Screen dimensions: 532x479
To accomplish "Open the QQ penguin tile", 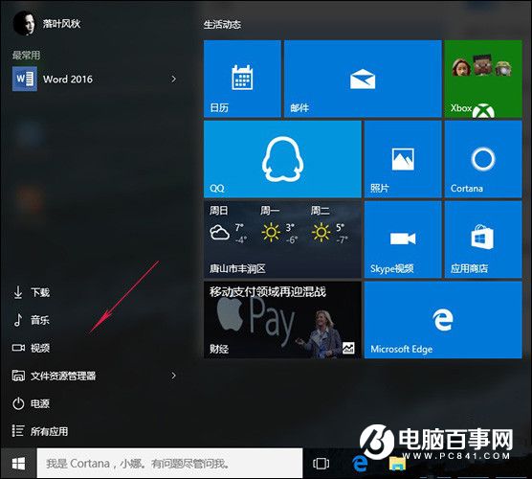I will pos(282,159).
